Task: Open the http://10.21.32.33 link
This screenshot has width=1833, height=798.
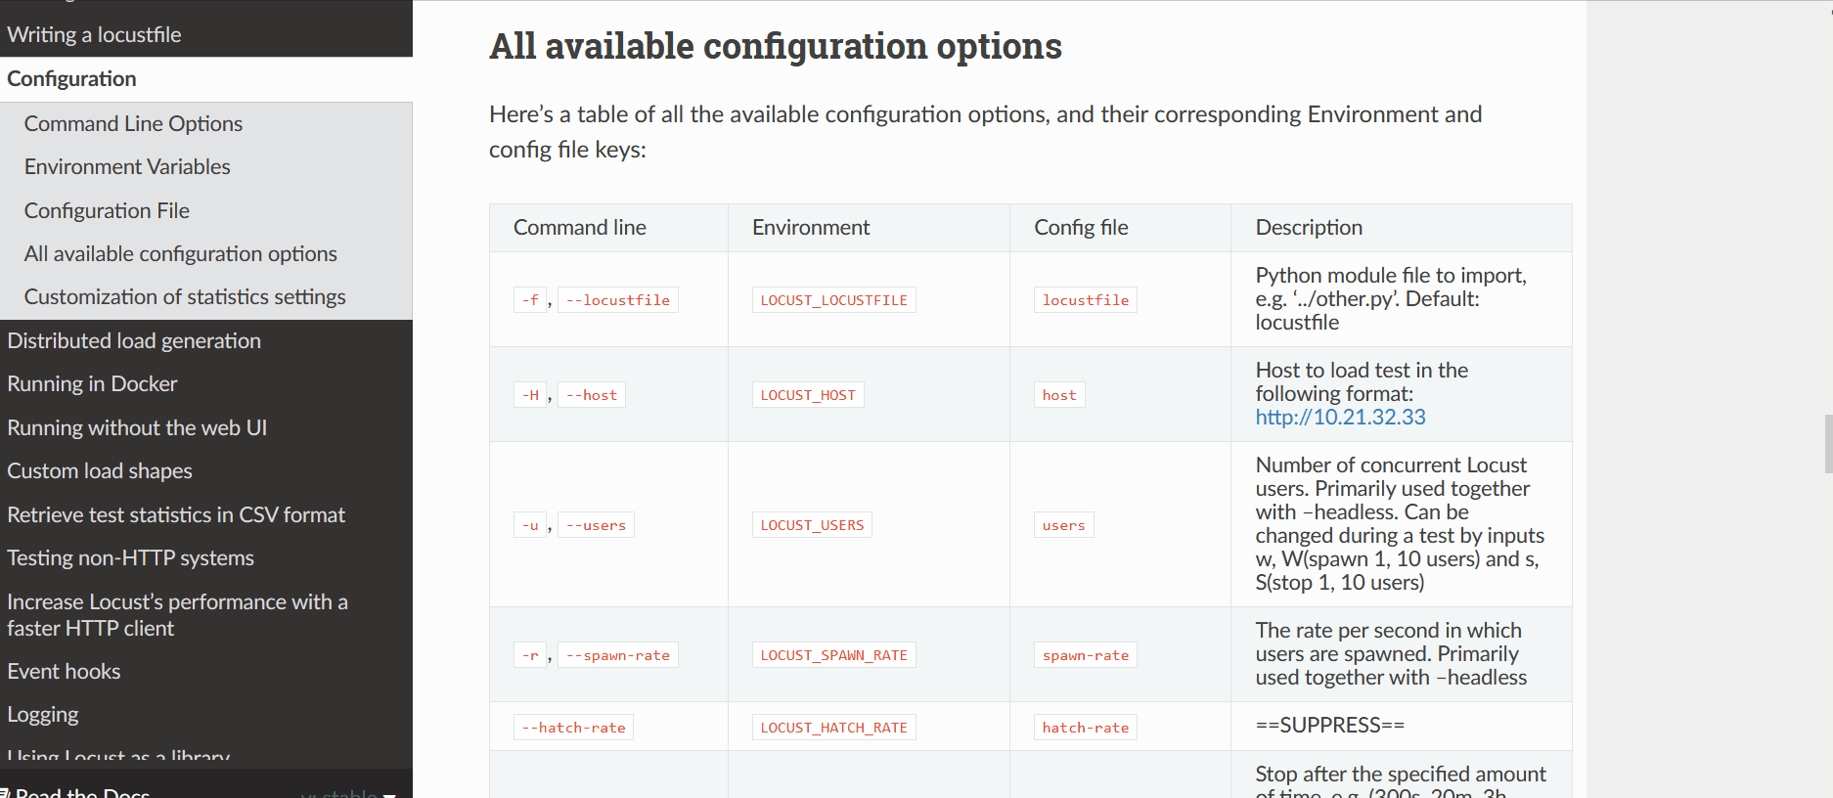Action: pyautogui.click(x=1340, y=418)
